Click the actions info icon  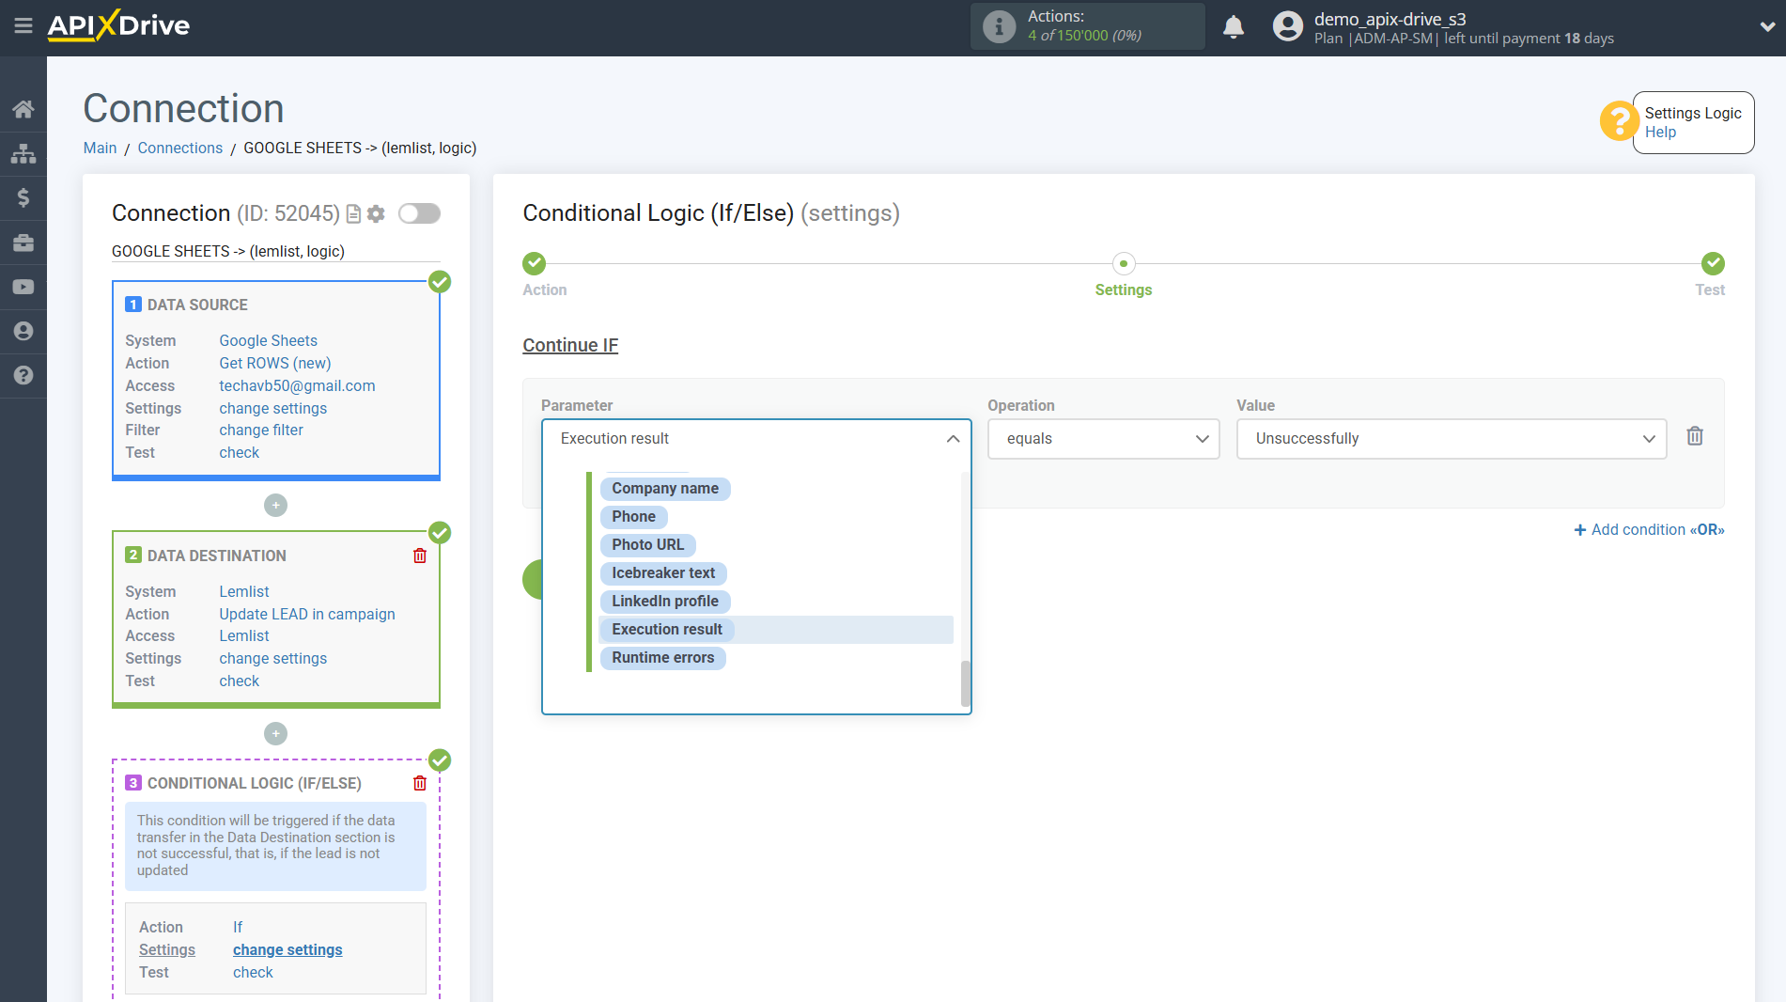pos(999,26)
